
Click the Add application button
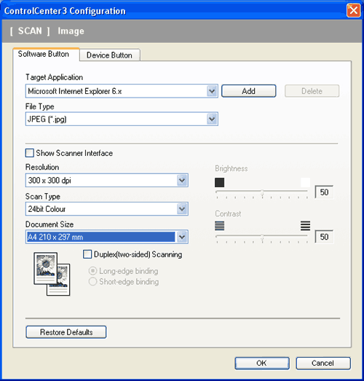pyautogui.click(x=249, y=91)
